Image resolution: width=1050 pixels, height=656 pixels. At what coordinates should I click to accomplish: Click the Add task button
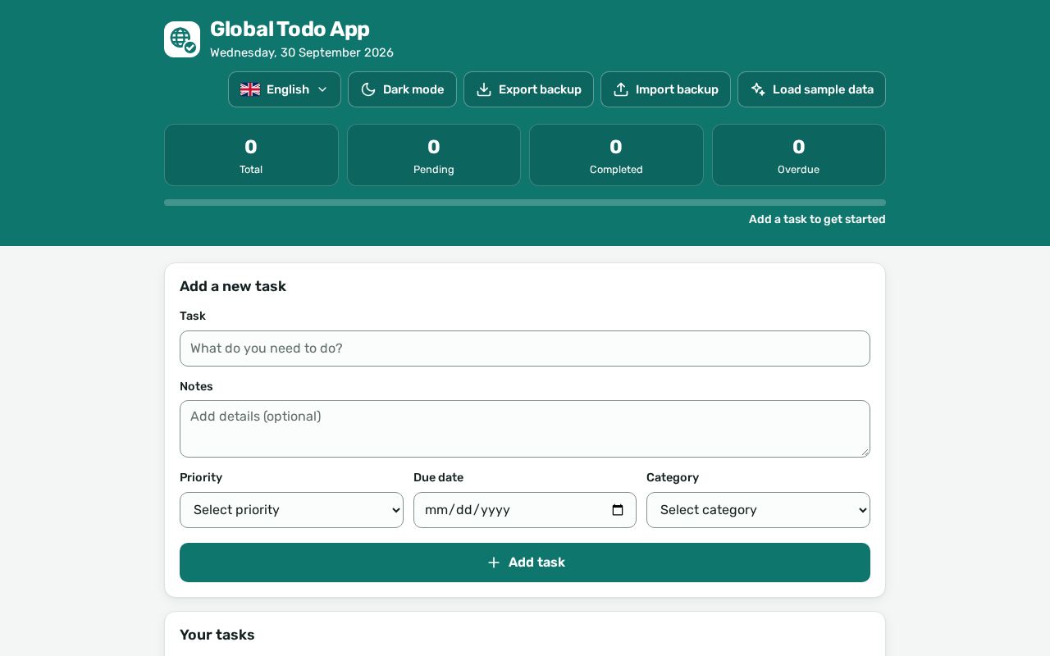pos(525,563)
